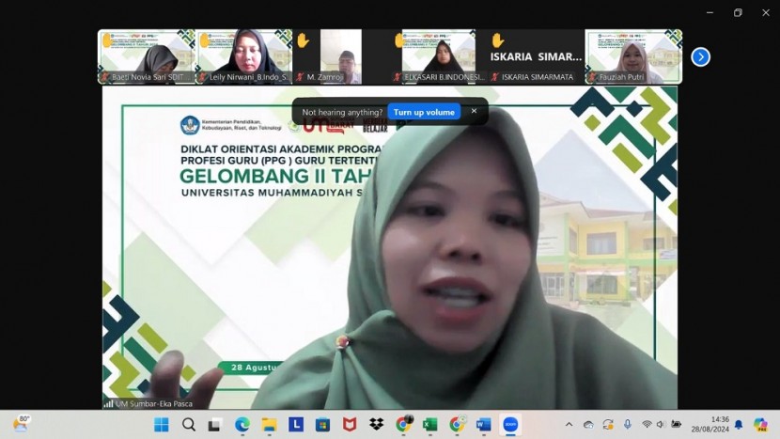Image resolution: width=780 pixels, height=439 pixels.
Task: Open Dropbox from the taskbar
Action: [377, 425]
